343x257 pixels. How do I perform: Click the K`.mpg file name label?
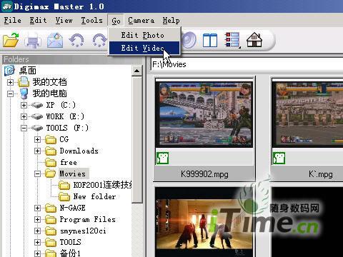click(321, 174)
